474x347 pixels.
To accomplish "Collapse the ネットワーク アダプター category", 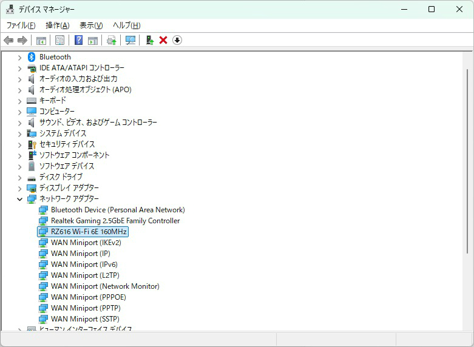I will (x=19, y=199).
